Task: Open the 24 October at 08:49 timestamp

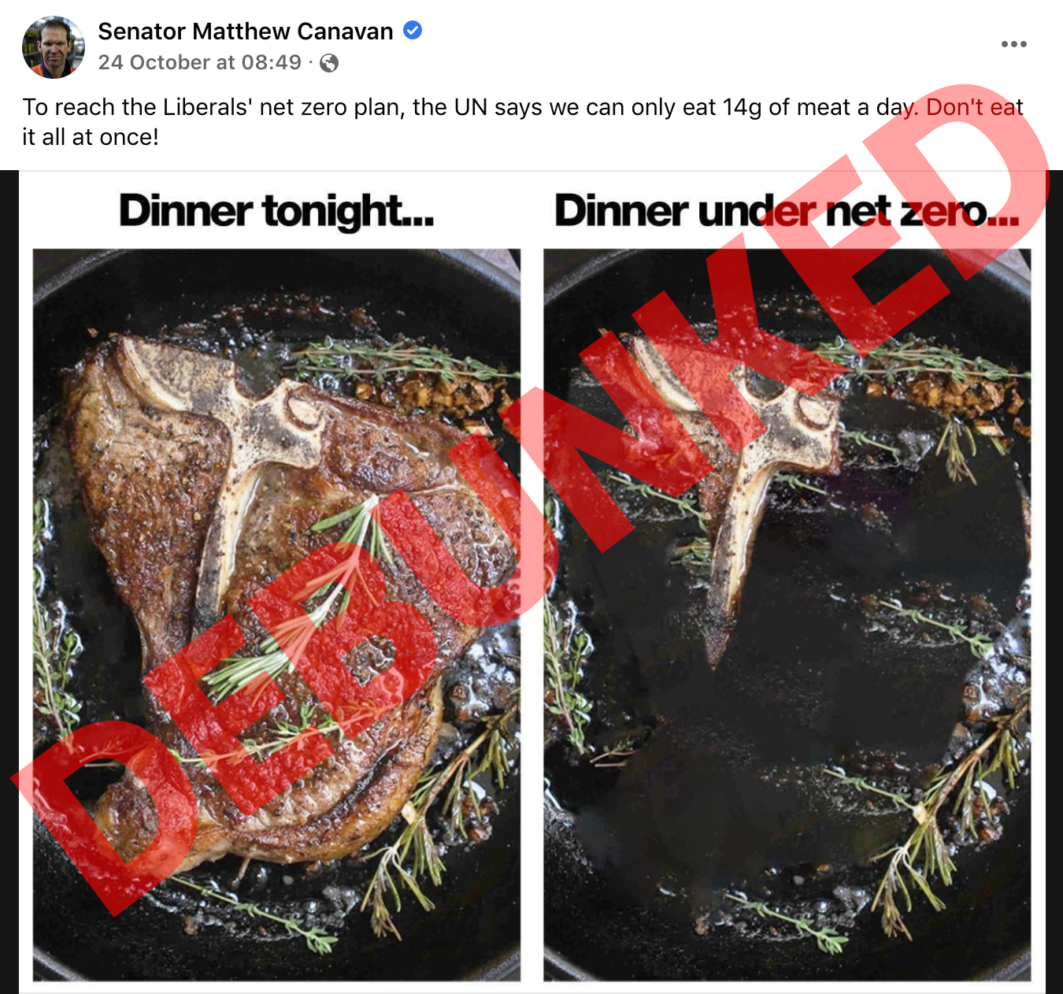Action: 200,63
